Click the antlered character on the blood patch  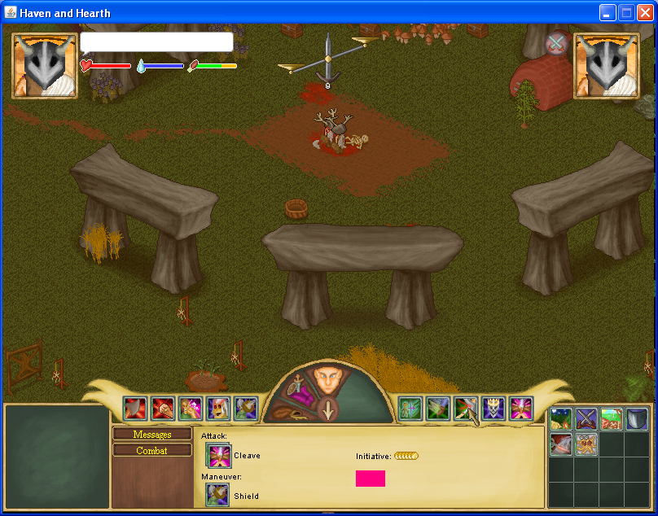pos(334,130)
